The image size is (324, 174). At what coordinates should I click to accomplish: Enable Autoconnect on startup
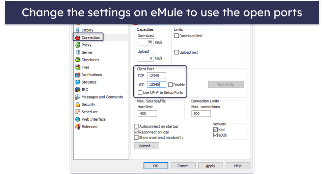click(137, 126)
